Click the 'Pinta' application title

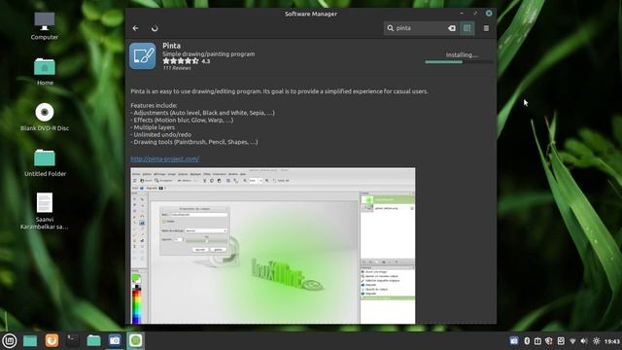(171, 46)
